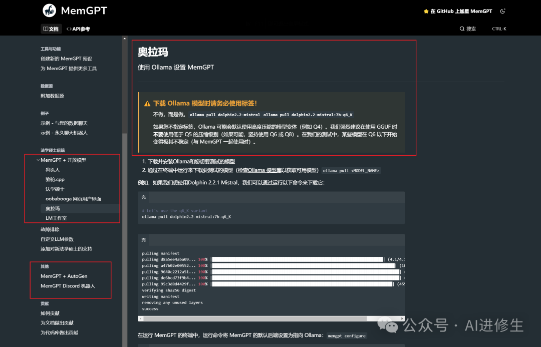This screenshot has height=347, width=541.
Task: Open 为代码库做出贡献 page
Action: (59, 332)
